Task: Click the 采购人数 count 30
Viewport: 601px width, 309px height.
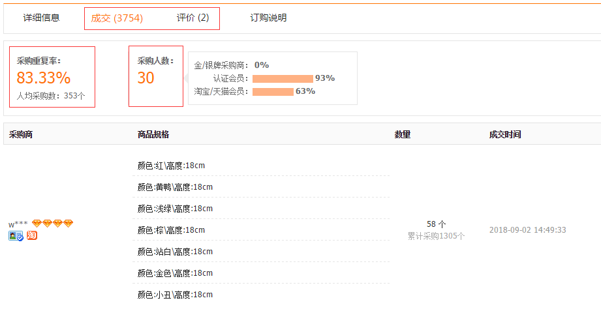Action: 146,78
